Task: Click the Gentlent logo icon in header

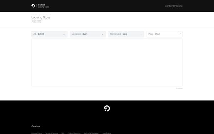Action: coord(33,6)
